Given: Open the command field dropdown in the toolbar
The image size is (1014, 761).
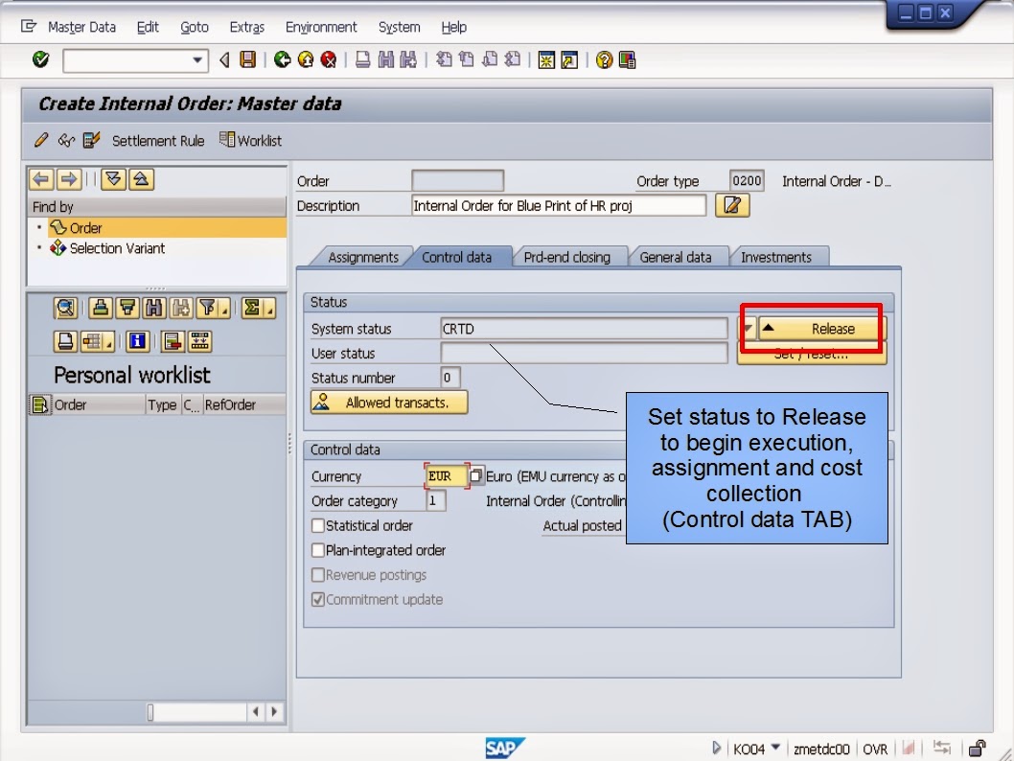Looking at the screenshot, I should tap(196, 60).
